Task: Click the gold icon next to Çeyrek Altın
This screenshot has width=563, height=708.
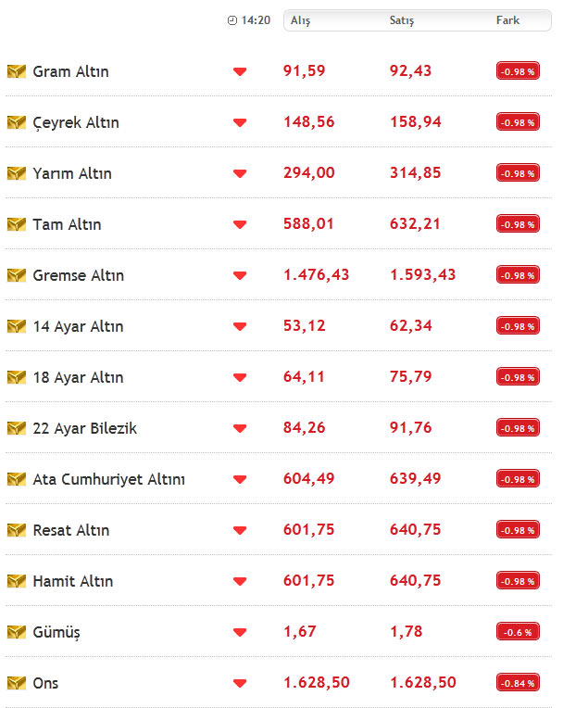Action: click(17, 122)
